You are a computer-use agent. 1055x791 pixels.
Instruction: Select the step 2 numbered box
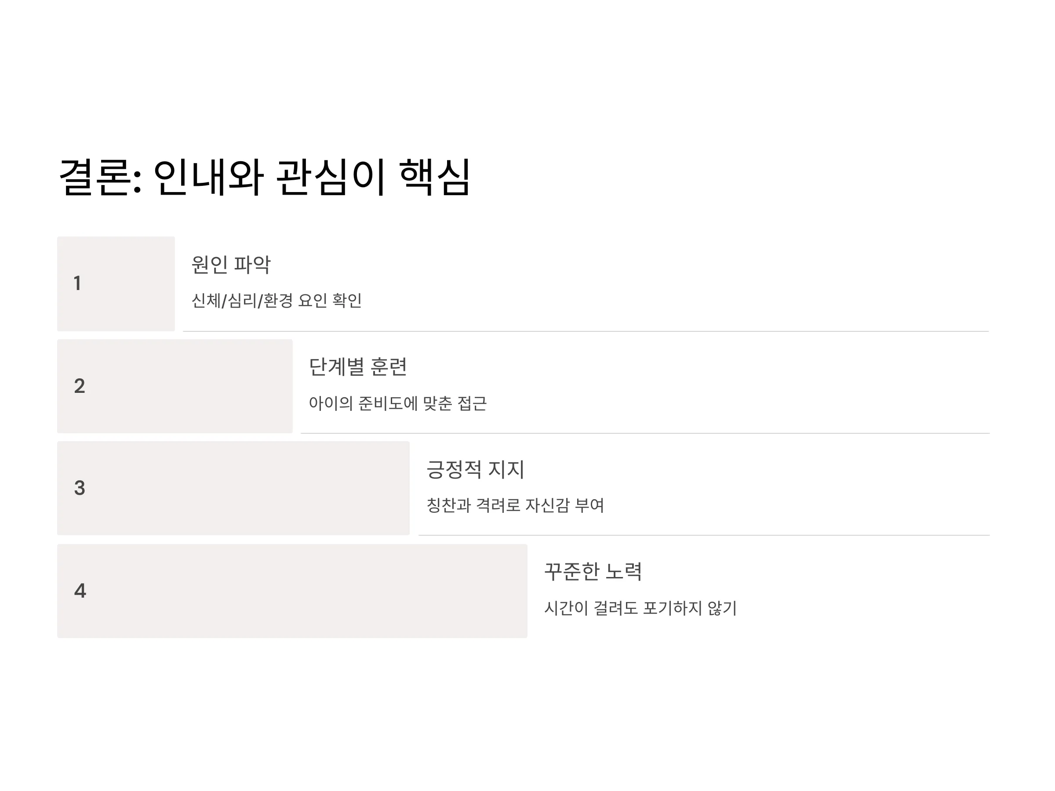coord(175,386)
